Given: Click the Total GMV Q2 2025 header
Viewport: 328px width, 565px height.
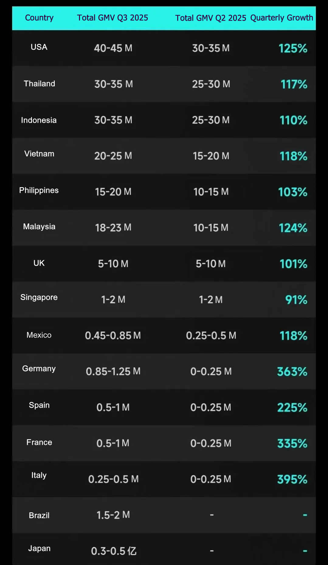Looking at the screenshot, I should (211, 18).
